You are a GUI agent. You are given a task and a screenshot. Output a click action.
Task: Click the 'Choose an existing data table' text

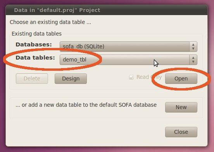[x=50, y=22]
